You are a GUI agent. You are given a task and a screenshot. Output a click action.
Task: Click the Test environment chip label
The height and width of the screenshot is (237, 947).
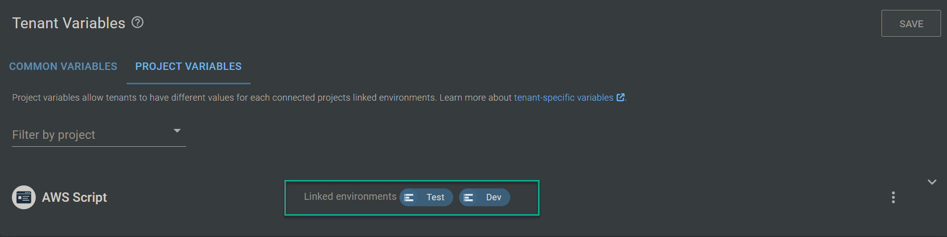click(x=435, y=197)
